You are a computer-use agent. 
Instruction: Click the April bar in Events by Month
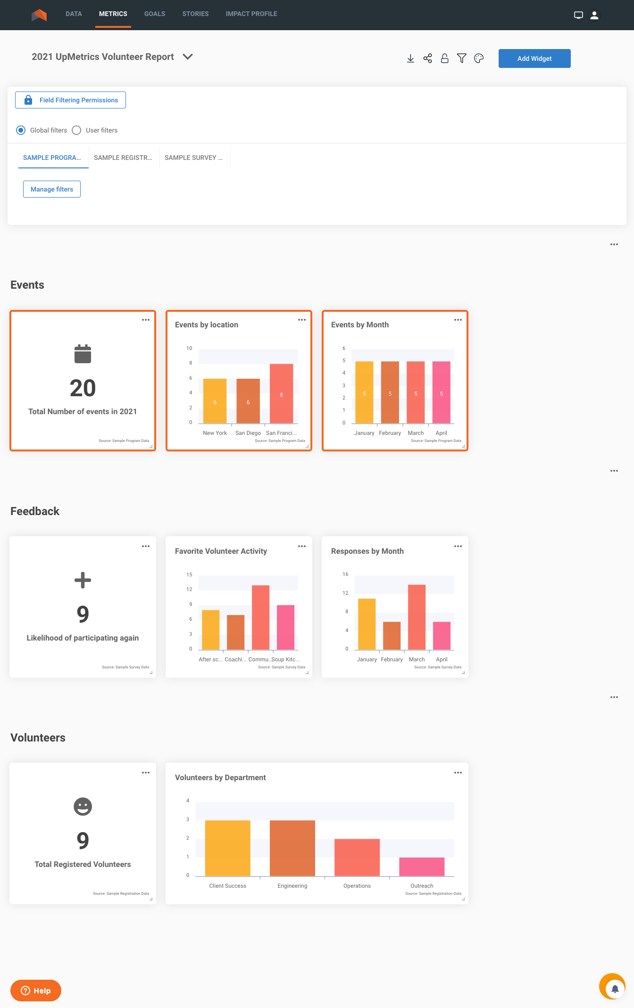click(441, 392)
